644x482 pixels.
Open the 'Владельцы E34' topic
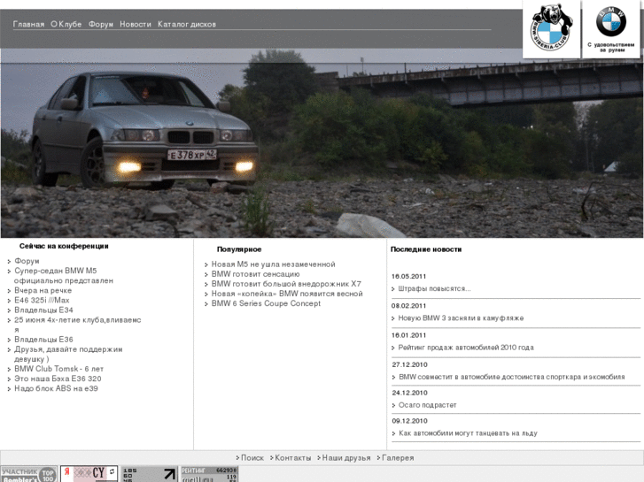pyautogui.click(x=43, y=310)
